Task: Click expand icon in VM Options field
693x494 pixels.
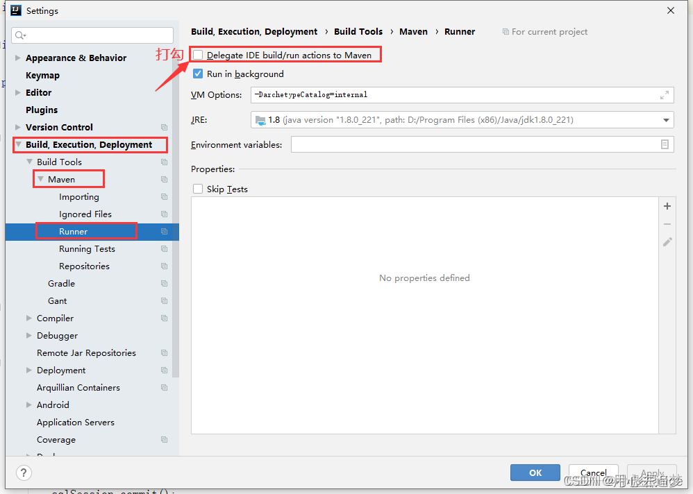Action: [x=664, y=95]
